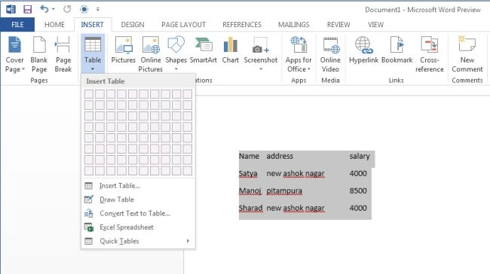Insert an Online Video

pyautogui.click(x=330, y=54)
